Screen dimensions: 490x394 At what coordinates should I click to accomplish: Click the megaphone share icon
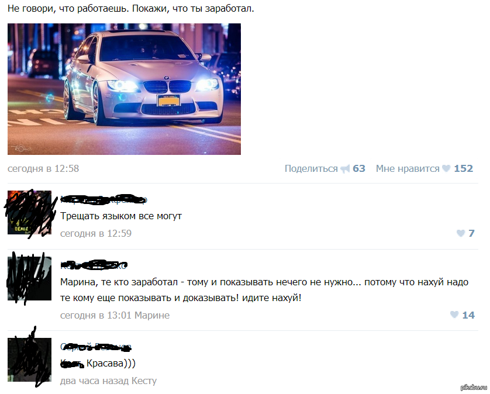tap(345, 169)
